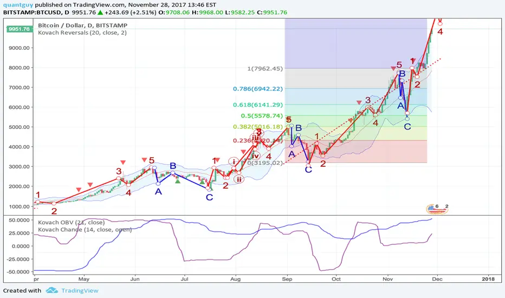Image resolution: width=505 pixels, height=298 pixels.
Task: Click the -50.0000 indicator axis label
Action: pyautogui.click(x=18, y=272)
